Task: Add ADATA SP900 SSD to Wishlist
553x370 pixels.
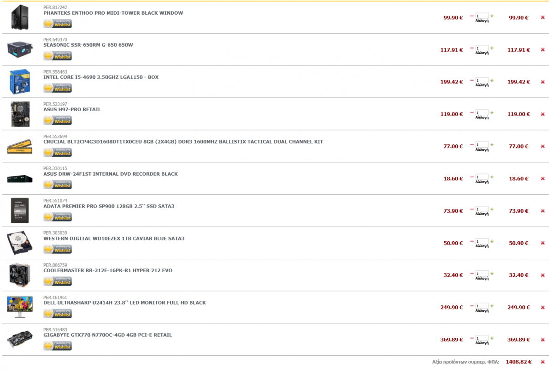Action: 58,217
